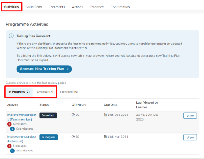The width and height of the screenshot is (204, 159).
Task: Click clock icon in Team member project row
Action: 73,115
